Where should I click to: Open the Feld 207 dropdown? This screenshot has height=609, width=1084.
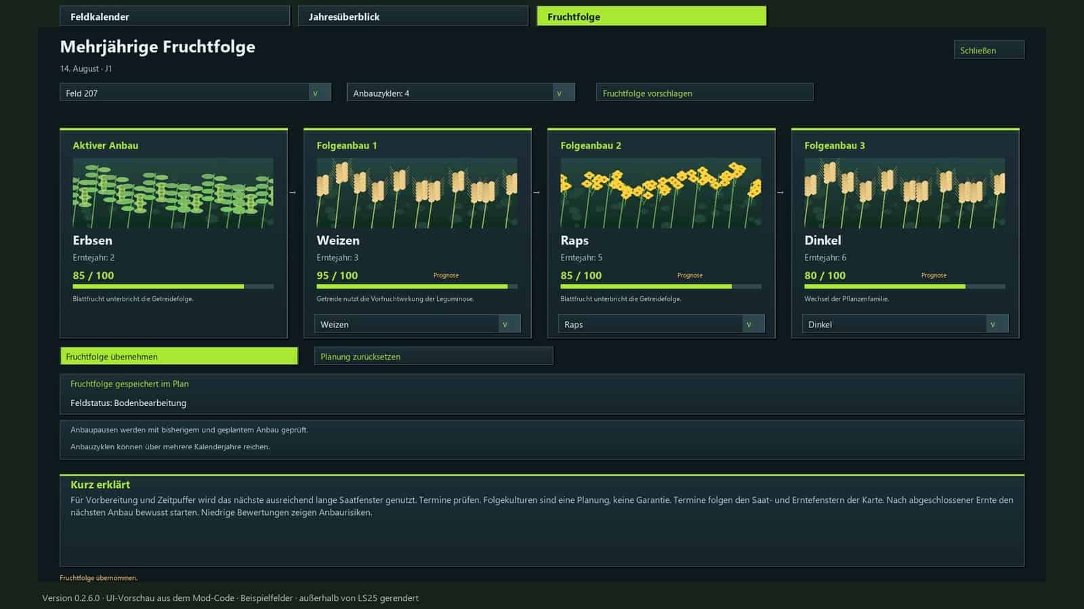pos(195,93)
